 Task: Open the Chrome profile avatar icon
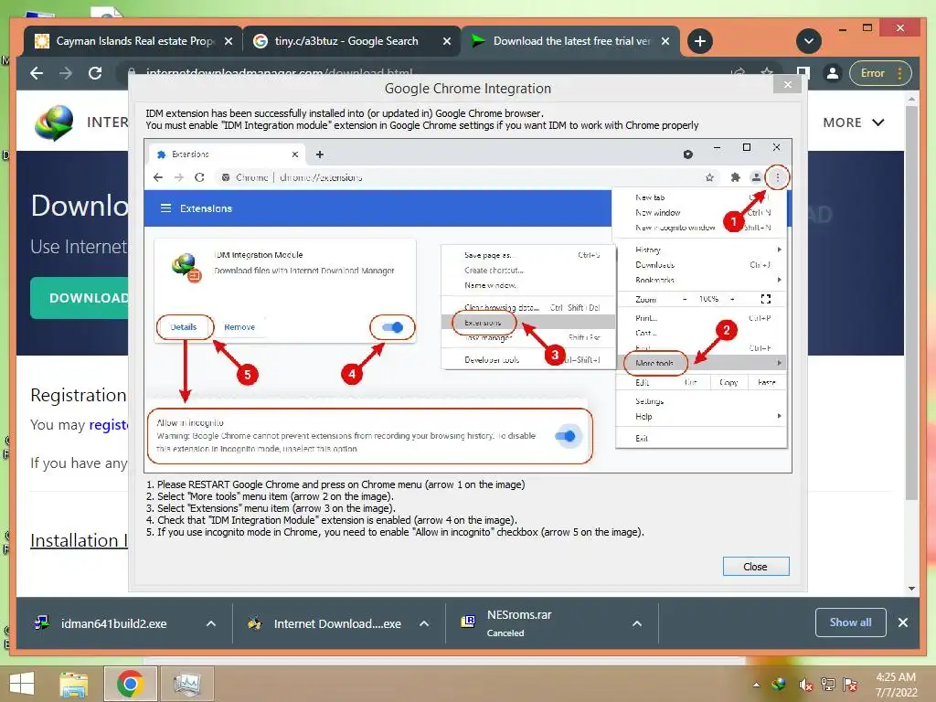[832, 73]
